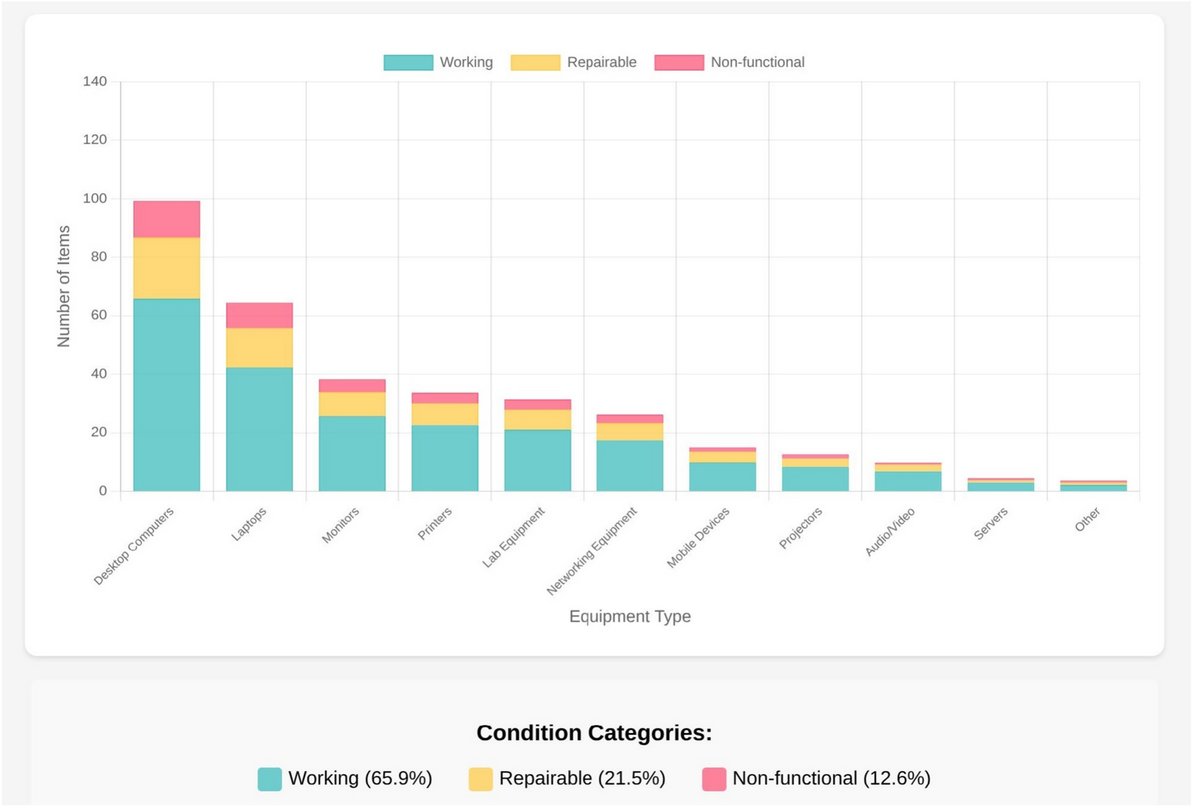
Task: Click the Networking Equipment bar teal segment
Action: [x=630, y=466]
